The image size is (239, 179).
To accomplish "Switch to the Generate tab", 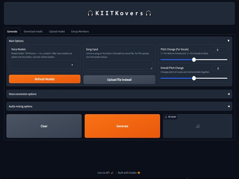I will (x=12, y=31).
